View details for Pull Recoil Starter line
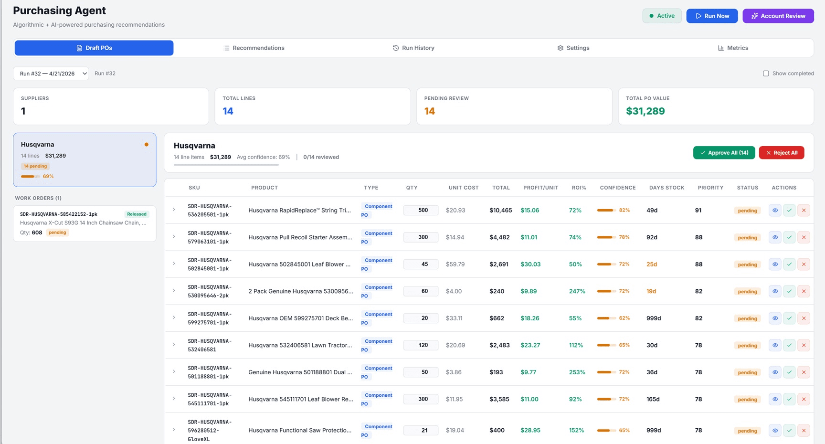 [775, 237]
